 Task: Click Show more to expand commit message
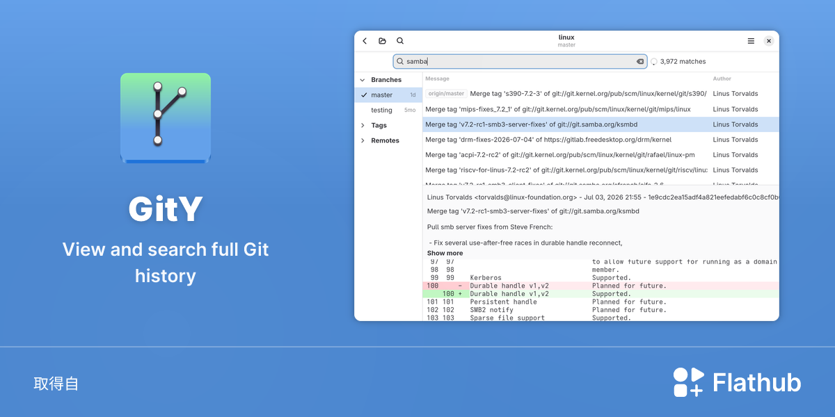click(x=445, y=253)
